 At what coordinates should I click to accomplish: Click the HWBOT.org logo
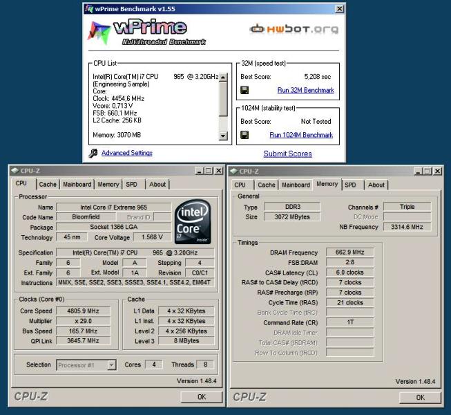tap(294, 29)
